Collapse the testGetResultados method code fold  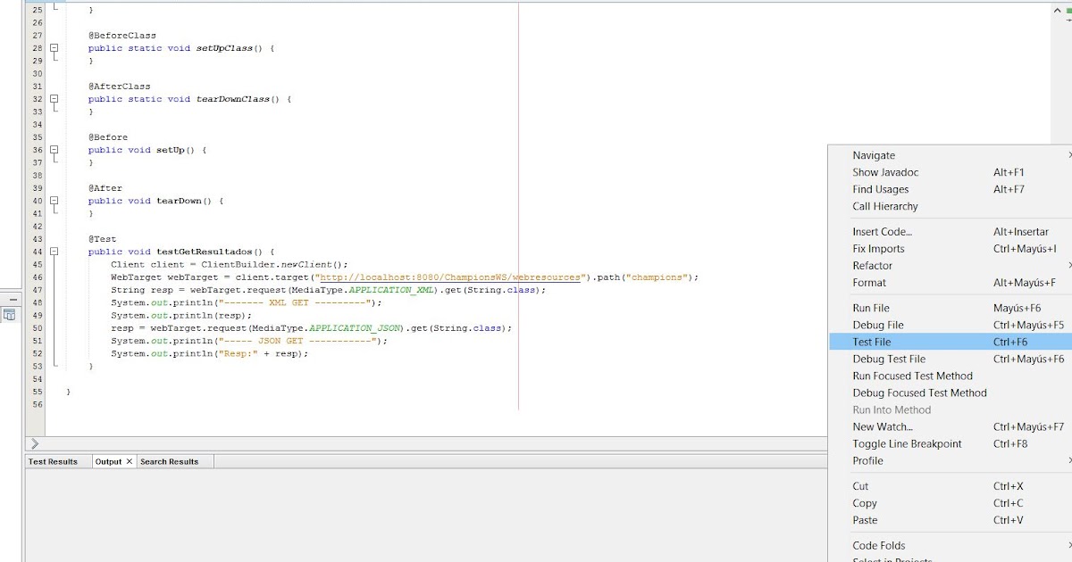point(54,252)
